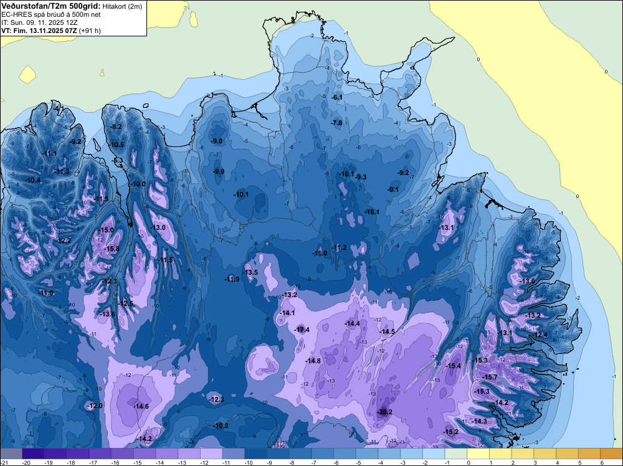Click the valid time 'VT: Fim. 13.11.2025 07Z'
Screen dimensions: 623x466
tap(39, 31)
